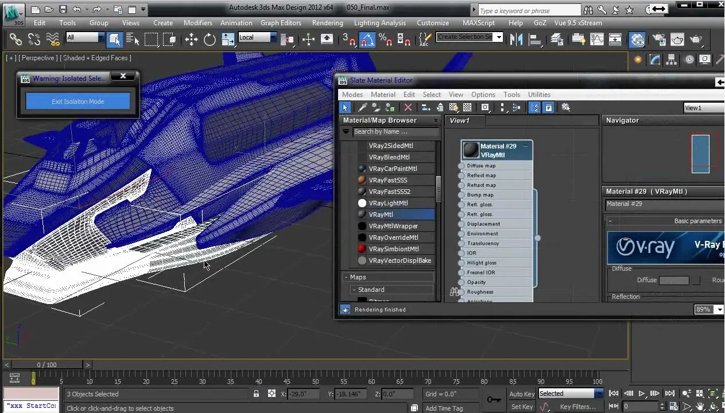Click the Key Filters button
The height and width of the screenshot is (413, 725).
[x=577, y=407]
